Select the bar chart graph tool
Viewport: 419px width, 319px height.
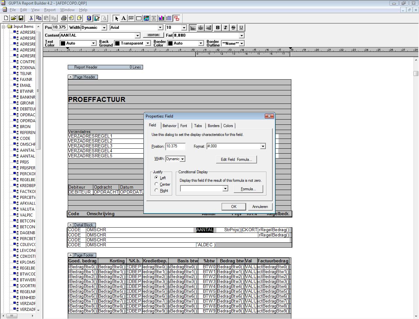pyautogui.click(x=161, y=18)
